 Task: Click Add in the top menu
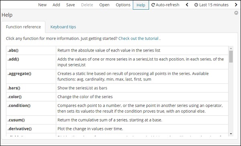coord(56,5)
